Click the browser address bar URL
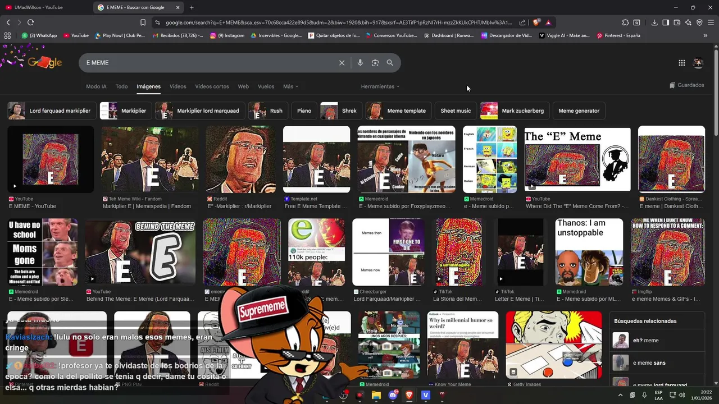 (339, 22)
